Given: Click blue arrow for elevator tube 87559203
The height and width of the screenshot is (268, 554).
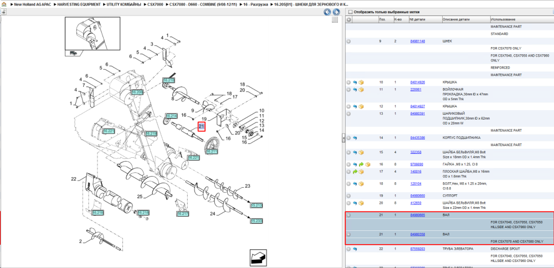Looking at the screenshot, I should pos(355,249).
